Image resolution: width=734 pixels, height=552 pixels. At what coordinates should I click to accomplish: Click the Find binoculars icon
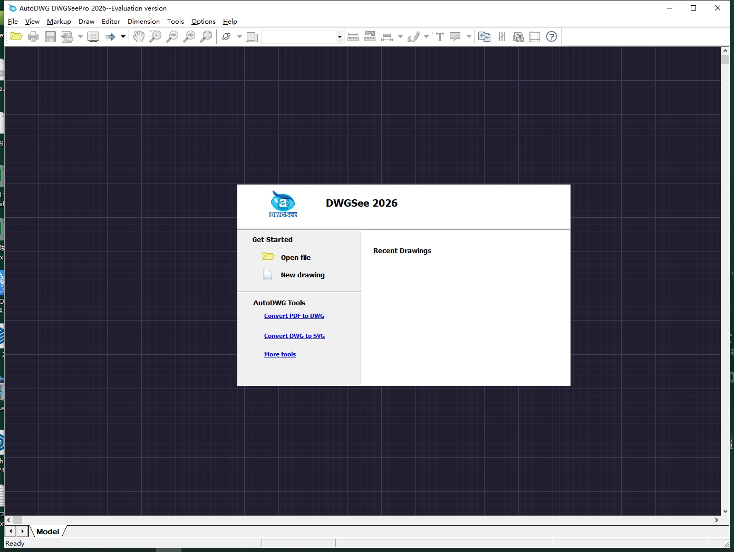pyautogui.click(x=518, y=36)
